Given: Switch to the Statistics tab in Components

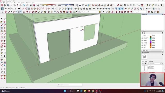Looking at the screenshot, I should pos(151,61).
